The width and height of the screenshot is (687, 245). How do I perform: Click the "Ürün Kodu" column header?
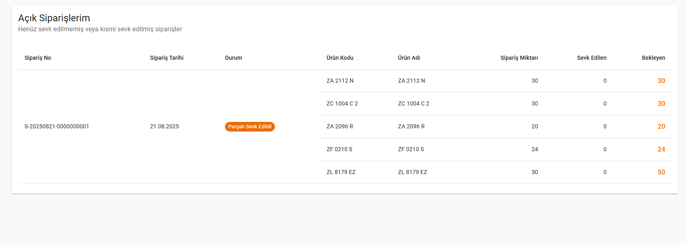pyautogui.click(x=340, y=58)
